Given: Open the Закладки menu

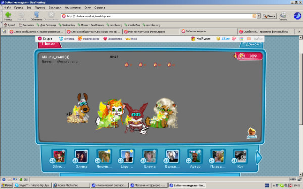Looking at the screenshot, I should [55, 8].
